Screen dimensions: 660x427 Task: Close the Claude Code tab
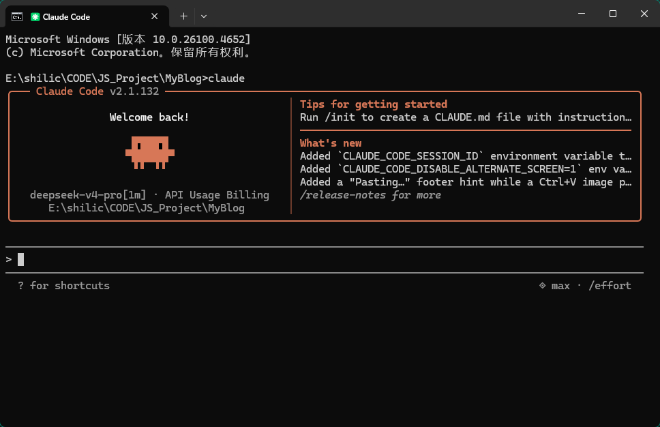pyautogui.click(x=155, y=16)
